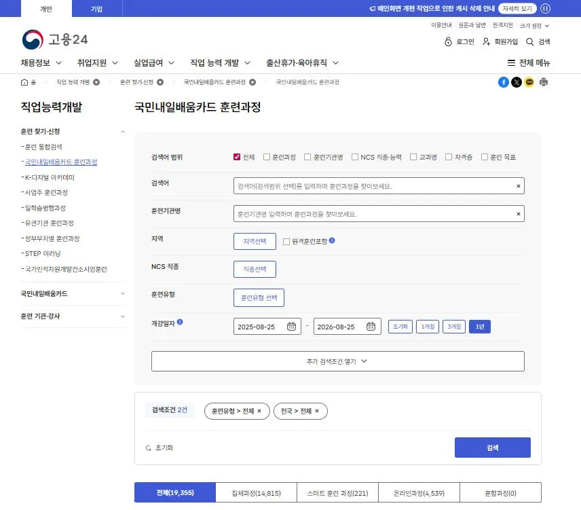
Task: Open the start date calendar picker icon
Action: [293, 326]
